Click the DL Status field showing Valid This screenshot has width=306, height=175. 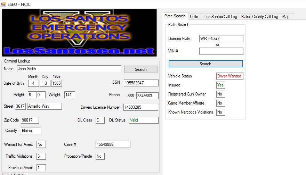coord(143,120)
